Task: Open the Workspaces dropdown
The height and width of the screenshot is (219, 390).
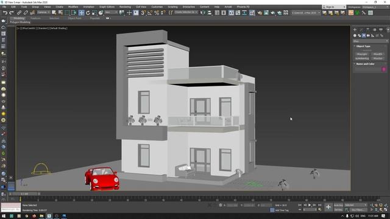Action: coord(375,7)
